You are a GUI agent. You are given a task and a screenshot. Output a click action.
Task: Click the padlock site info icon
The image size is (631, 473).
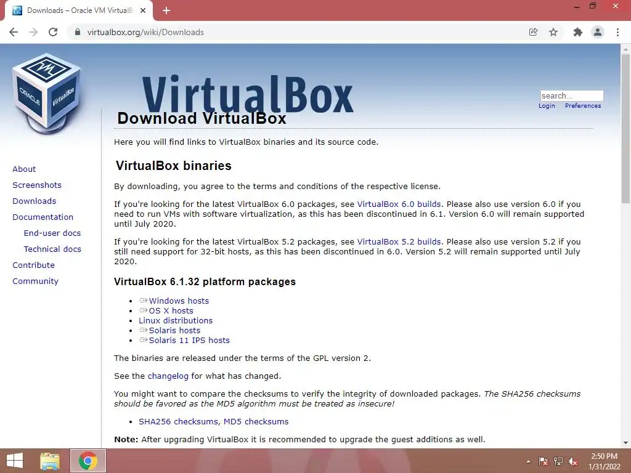pyautogui.click(x=78, y=32)
